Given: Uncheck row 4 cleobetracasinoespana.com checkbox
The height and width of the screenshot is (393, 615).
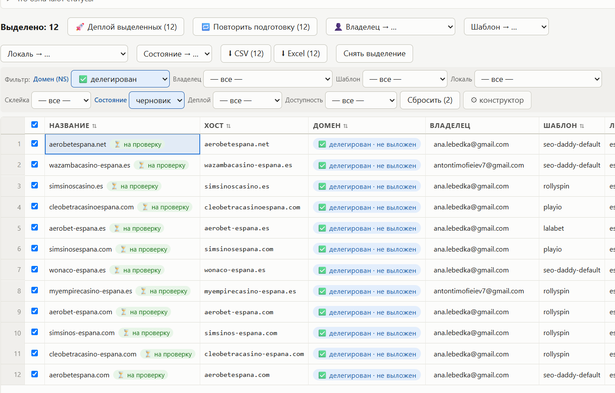Looking at the screenshot, I should 35,206.
